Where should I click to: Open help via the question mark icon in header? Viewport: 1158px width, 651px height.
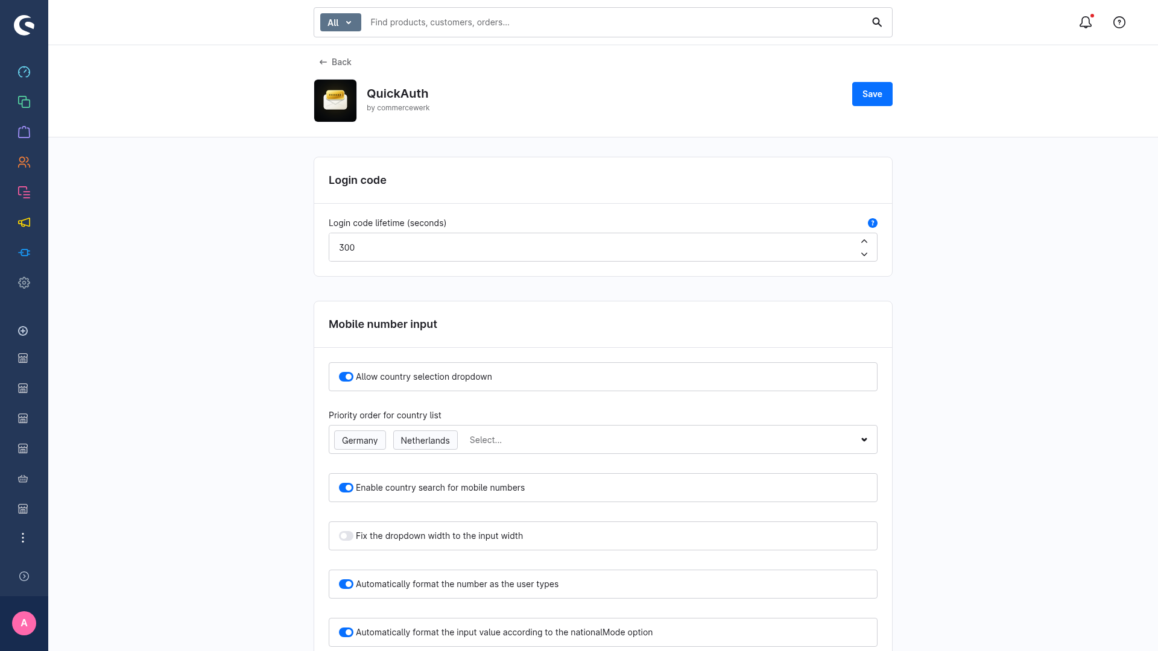[x=1119, y=22]
